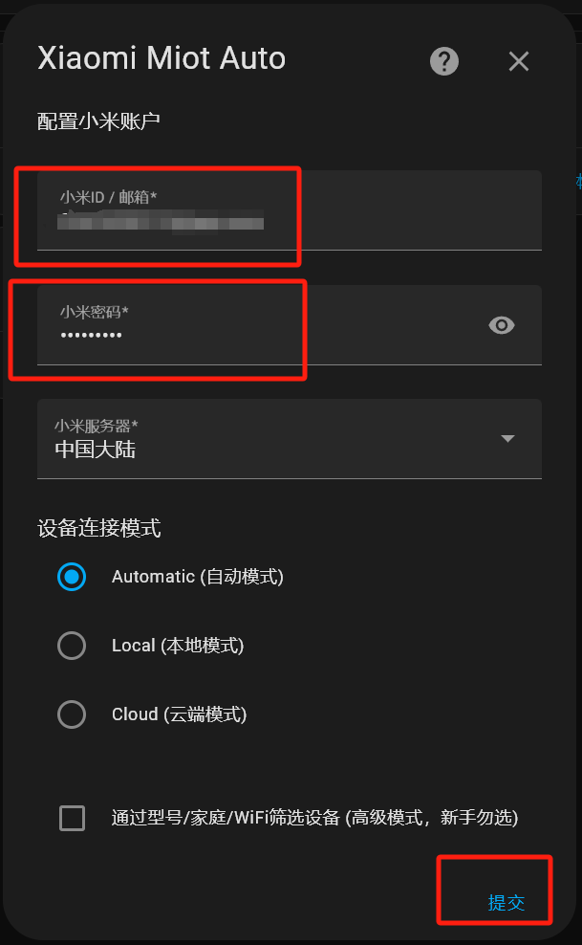The height and width of the screenshot is (945, 582).
Task: Click the 提交 submit button
Action: tap(507, 902)
